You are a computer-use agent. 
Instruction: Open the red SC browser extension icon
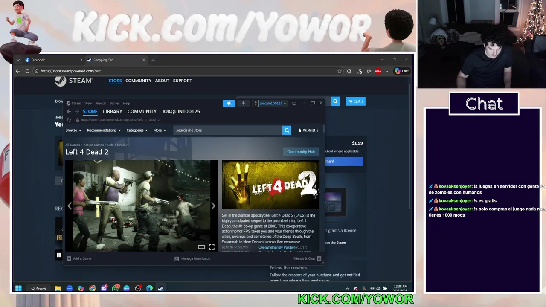click(378, 71)
